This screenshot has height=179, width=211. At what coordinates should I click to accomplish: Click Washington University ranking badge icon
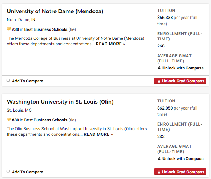tap(9, 120)
